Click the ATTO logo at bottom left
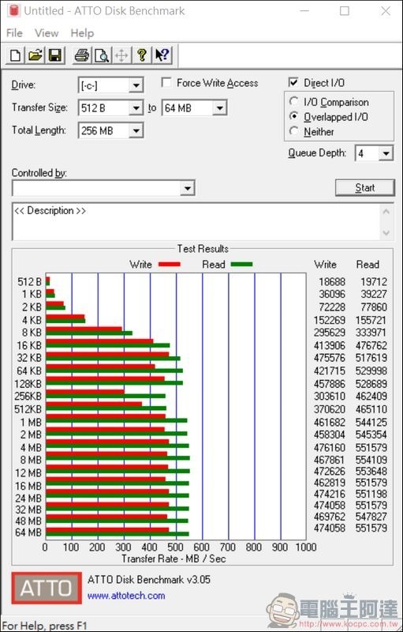The height and width of the screenshot is (632, 403). (x=47, y=588)
